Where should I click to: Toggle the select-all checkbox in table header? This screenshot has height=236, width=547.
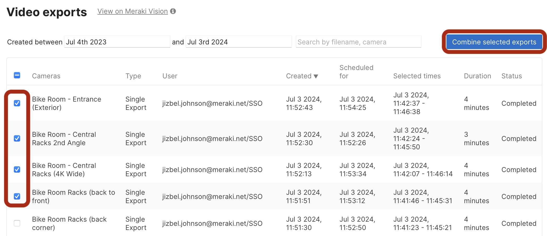tap(17, 75)
